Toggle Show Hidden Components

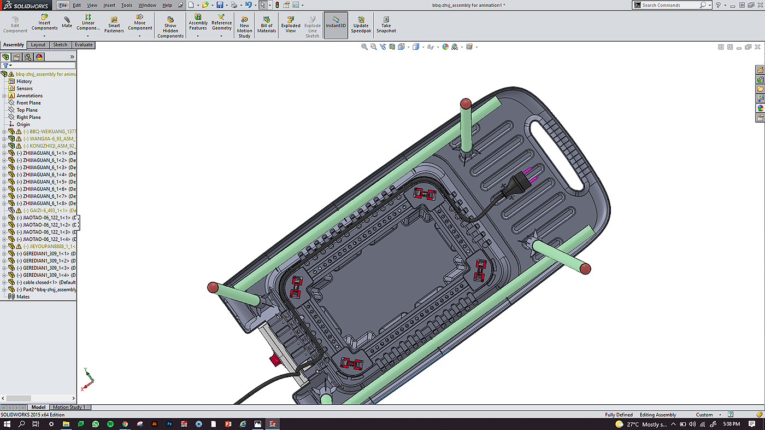click(x=170, y=26)
